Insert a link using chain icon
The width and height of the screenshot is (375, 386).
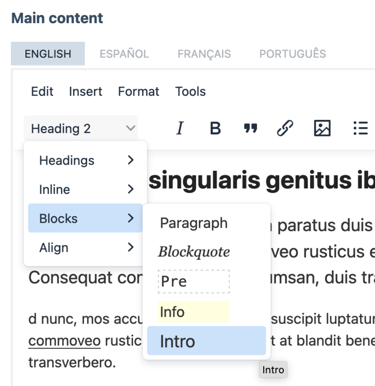(285, 128)
